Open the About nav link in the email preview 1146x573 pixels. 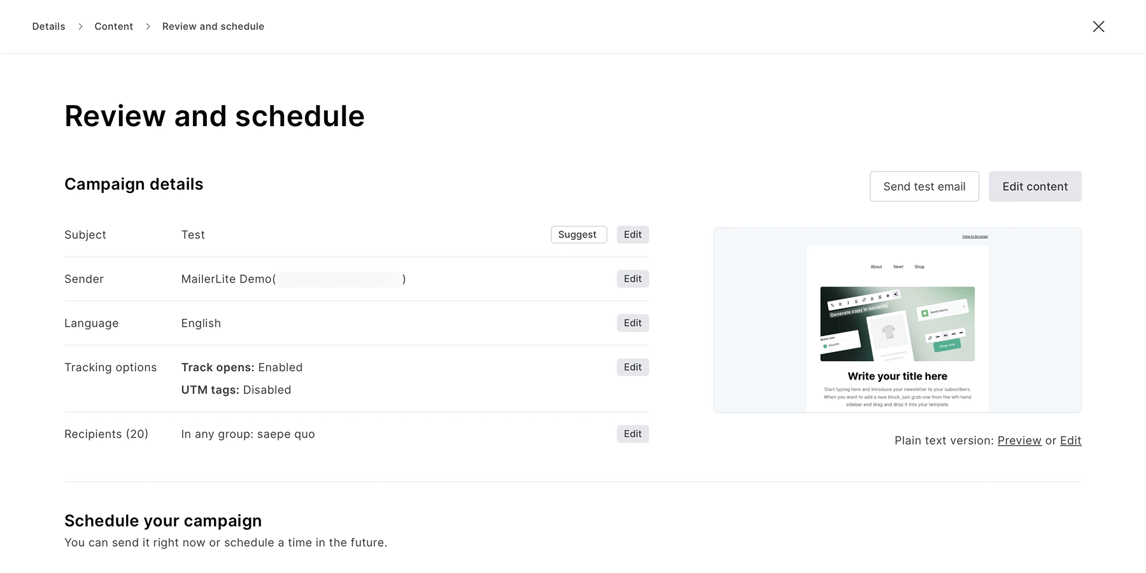point(876,267)
